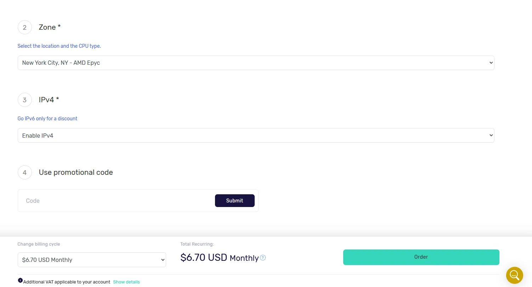Screen dimensions: 532x287
Task: Click the green Order button
Action: point(421,257)
